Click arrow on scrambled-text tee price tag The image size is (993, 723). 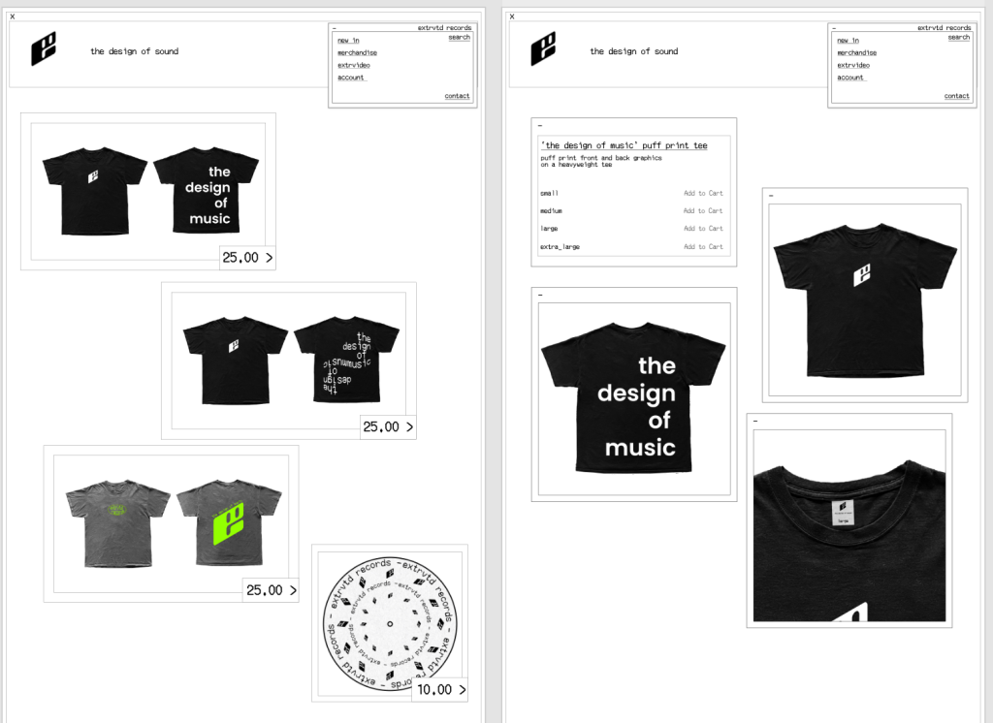click(410, 426)
